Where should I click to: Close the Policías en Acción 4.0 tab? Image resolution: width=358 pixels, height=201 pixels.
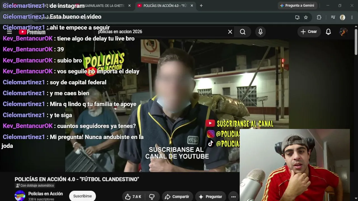(x=192, y=6)
